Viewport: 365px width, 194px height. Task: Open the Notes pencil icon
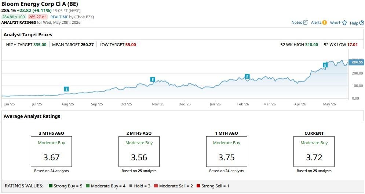306,22
